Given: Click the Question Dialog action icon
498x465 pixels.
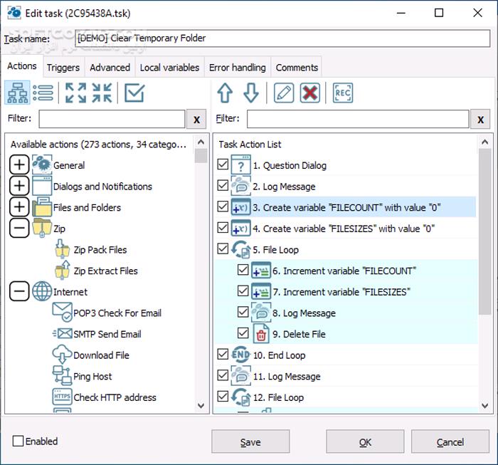Looking at the screenshot, I should [240, 164].
